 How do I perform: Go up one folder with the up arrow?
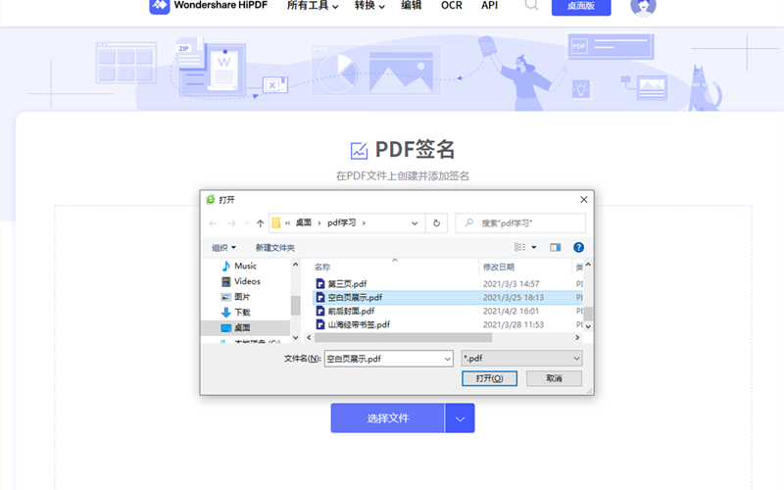pyautogui.click(x=260, y=223)
